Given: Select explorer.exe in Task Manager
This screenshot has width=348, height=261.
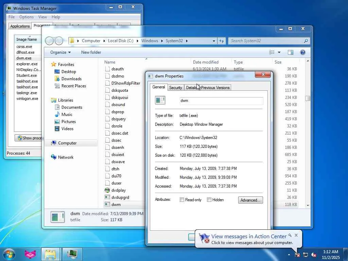Looking at the screenshot, I should click(x=27, y=64).
